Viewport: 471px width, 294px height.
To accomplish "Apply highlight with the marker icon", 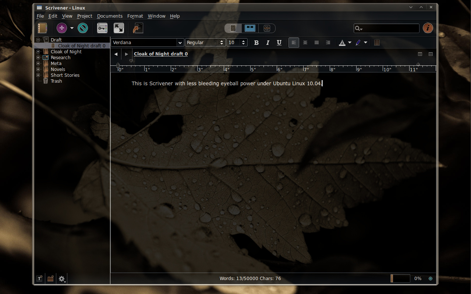I will [358, 43].
